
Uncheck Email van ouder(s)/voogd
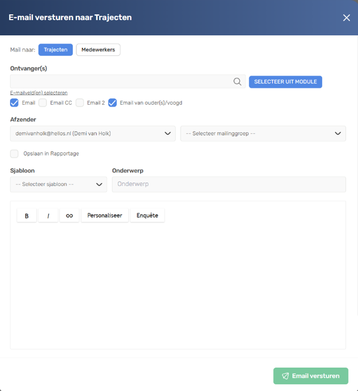click(112, 103)
